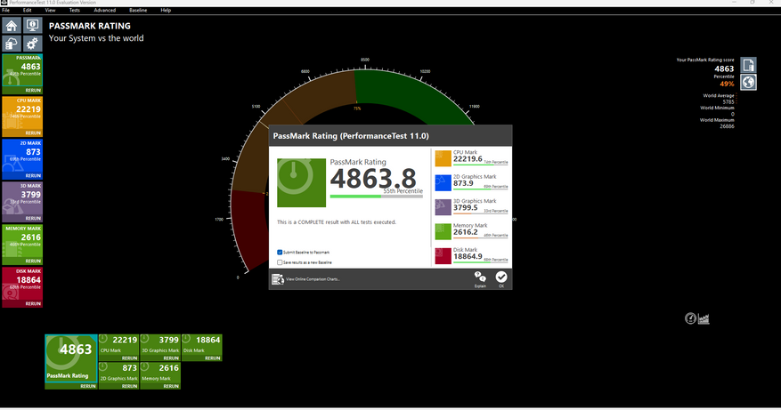Click RERUN under sidebar CPU MARK tile
The image size is (781, 410).
(x=33, y=133)
